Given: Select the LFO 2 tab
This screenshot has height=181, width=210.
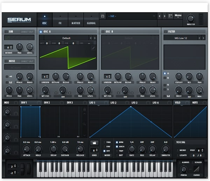Looking at the screenshot, I should (119, 103).
